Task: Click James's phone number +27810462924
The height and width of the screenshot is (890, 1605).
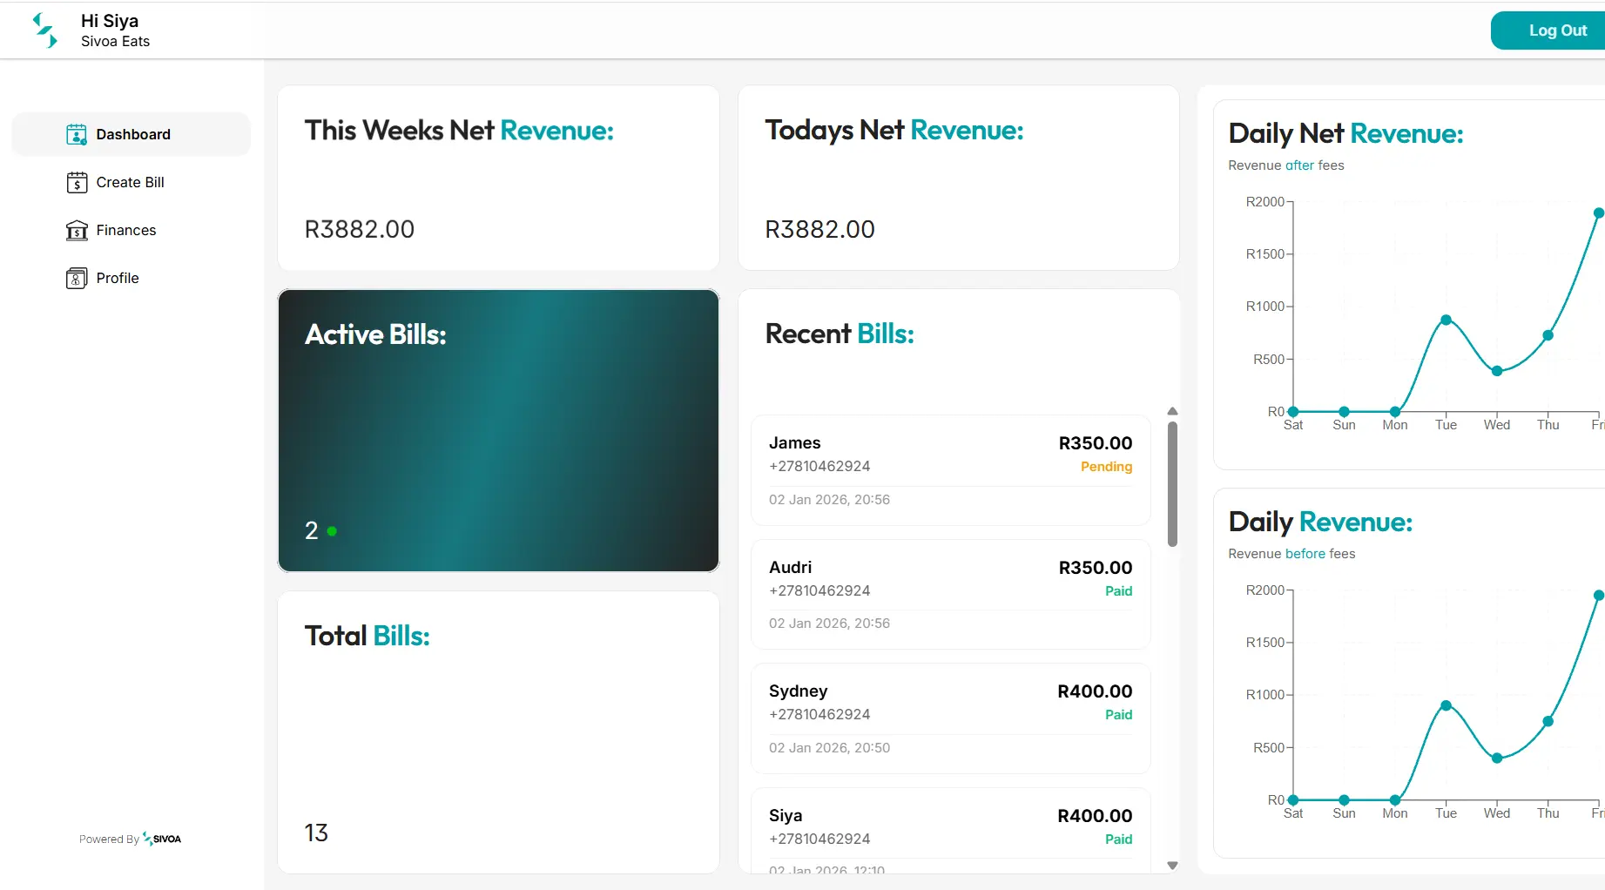Action: point(819,467)
